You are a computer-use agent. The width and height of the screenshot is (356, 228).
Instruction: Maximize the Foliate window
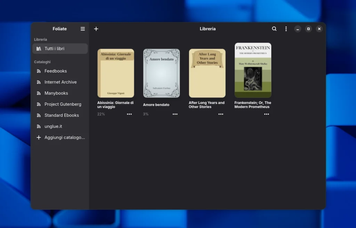(308, 29)
